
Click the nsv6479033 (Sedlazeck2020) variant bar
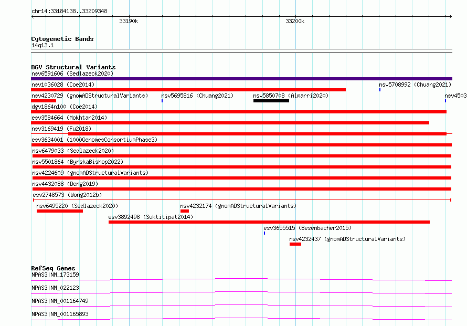click(x=242, y=156)
